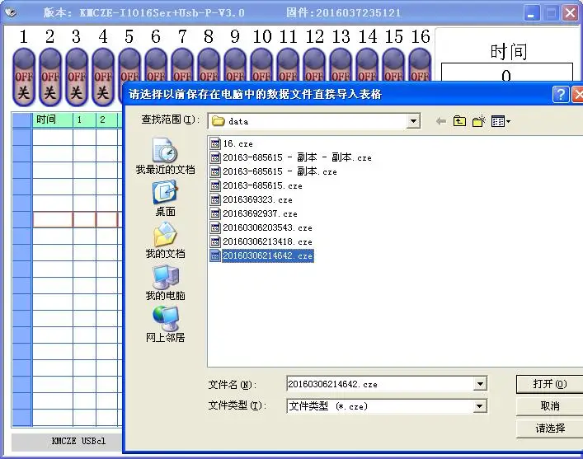Toggle channel 1 OFF switch
The width and height of the screenshot is (583, 459).
[x=23, y=77]
